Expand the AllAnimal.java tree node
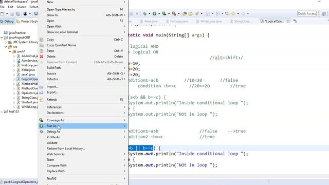 coord(14,56)
